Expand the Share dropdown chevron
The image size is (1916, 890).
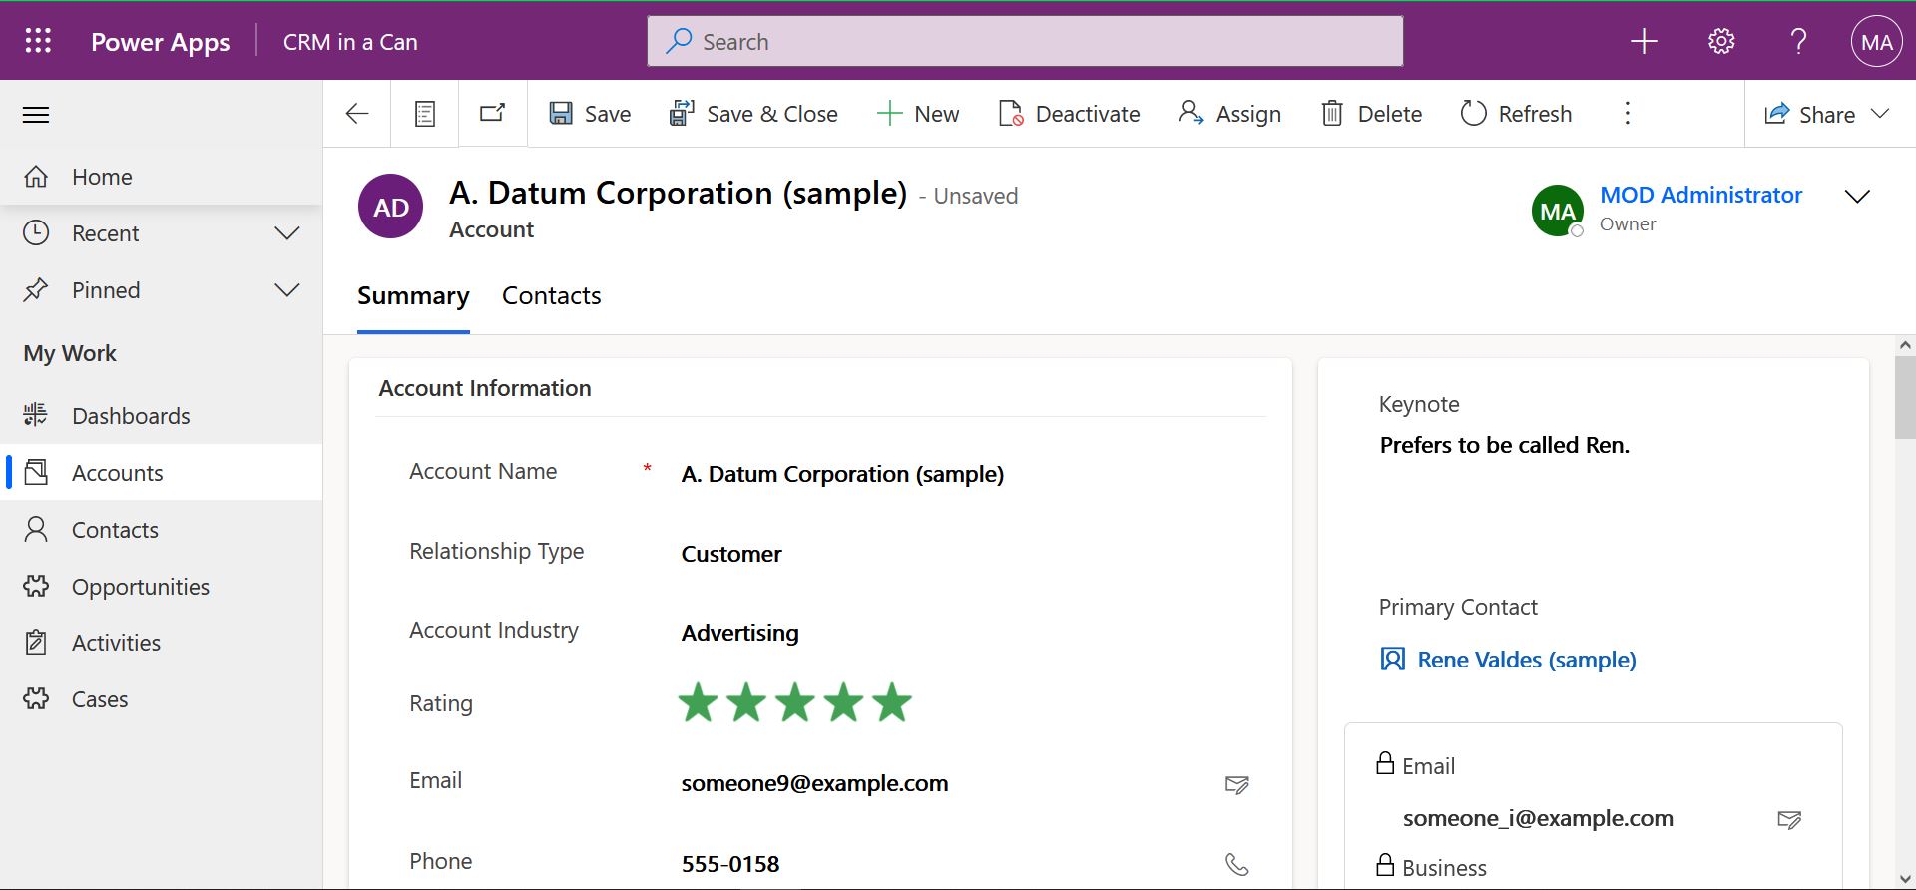(1880, 113)
